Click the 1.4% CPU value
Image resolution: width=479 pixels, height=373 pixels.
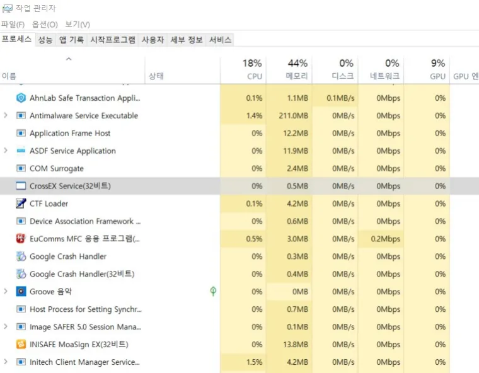[254, 115]
